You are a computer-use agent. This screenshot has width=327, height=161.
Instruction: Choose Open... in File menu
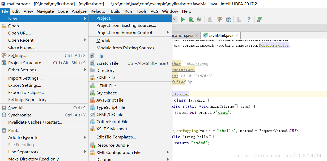[44, 26]
